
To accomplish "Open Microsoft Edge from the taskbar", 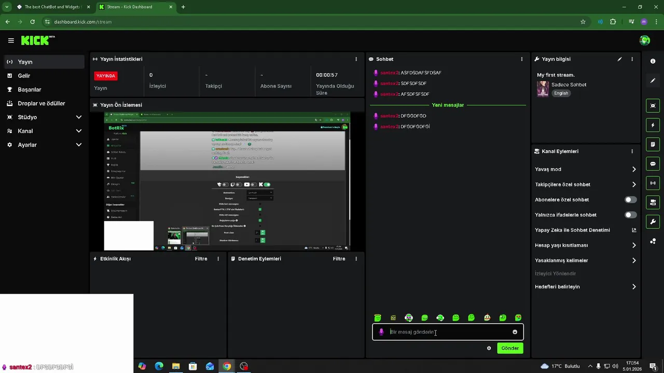I will coord(159,366).
